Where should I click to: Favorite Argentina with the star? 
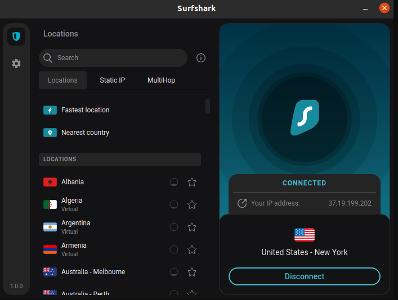point(192,227)
